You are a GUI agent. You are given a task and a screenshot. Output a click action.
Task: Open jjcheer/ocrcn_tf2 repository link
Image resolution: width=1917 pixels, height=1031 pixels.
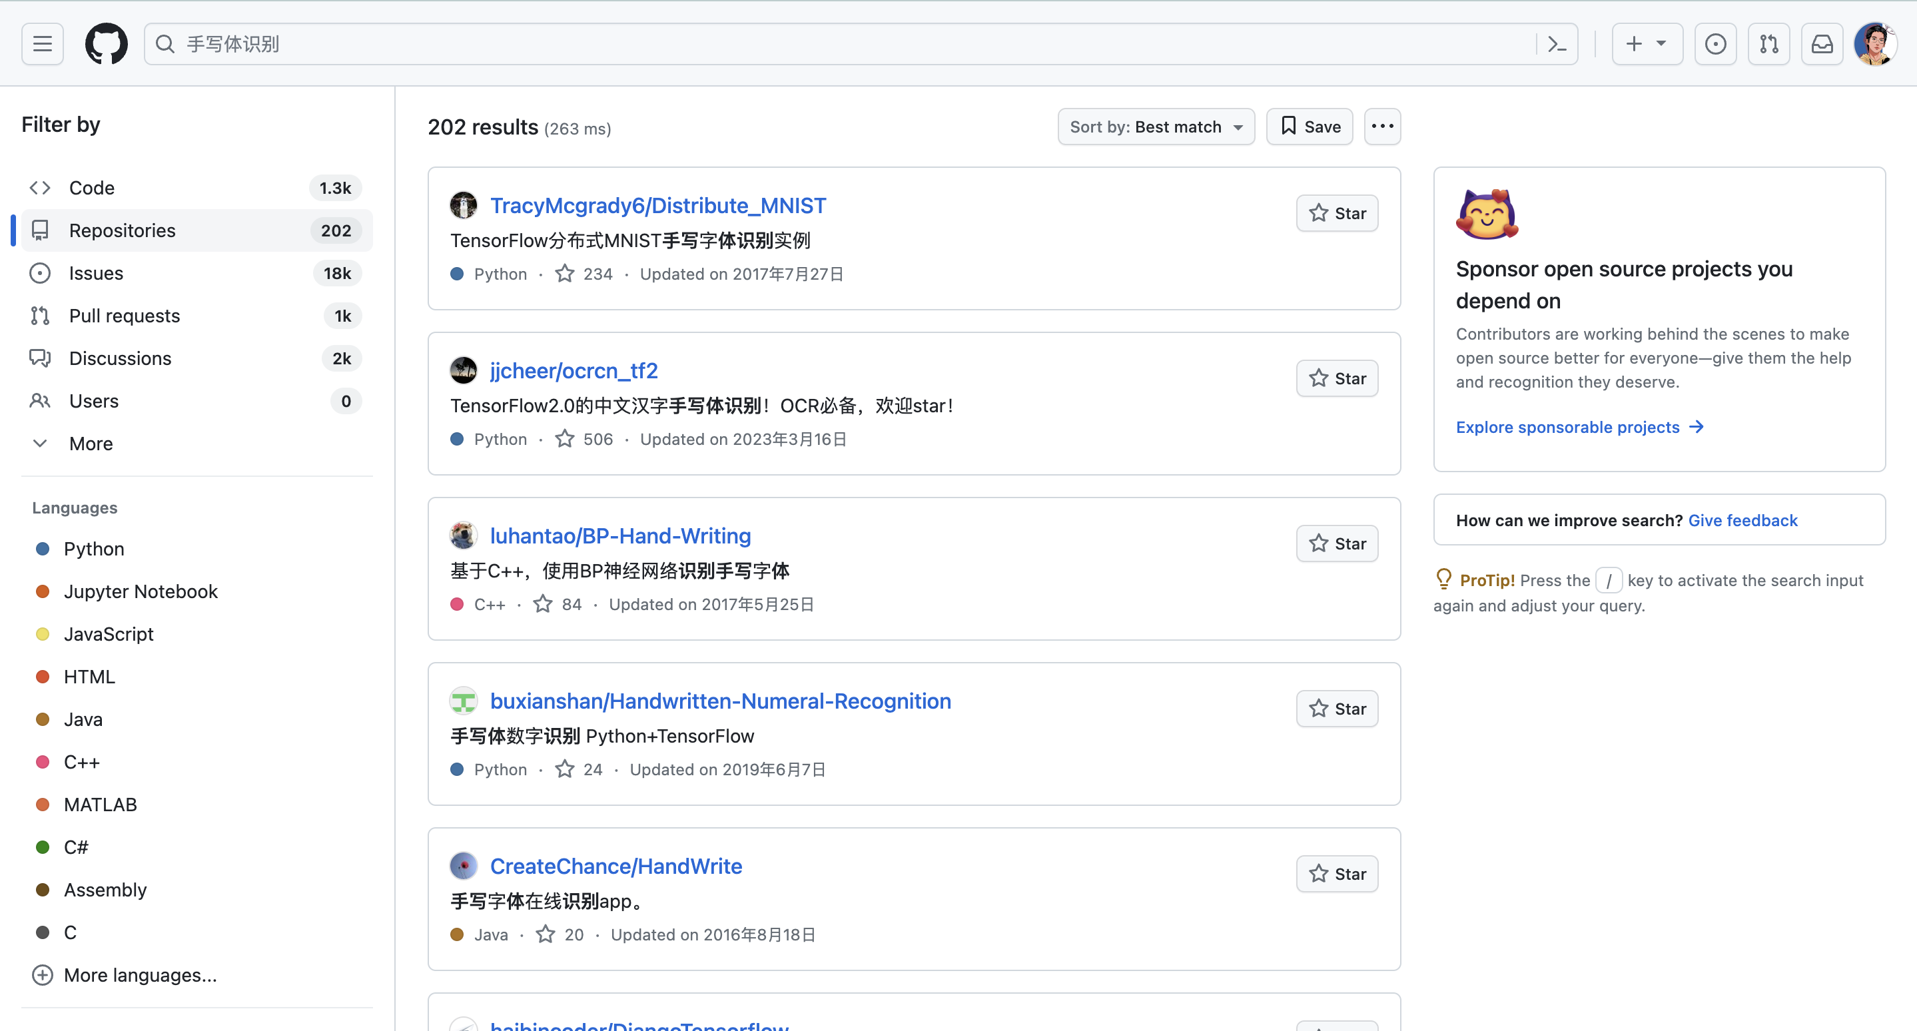click(x=574, y=370)
